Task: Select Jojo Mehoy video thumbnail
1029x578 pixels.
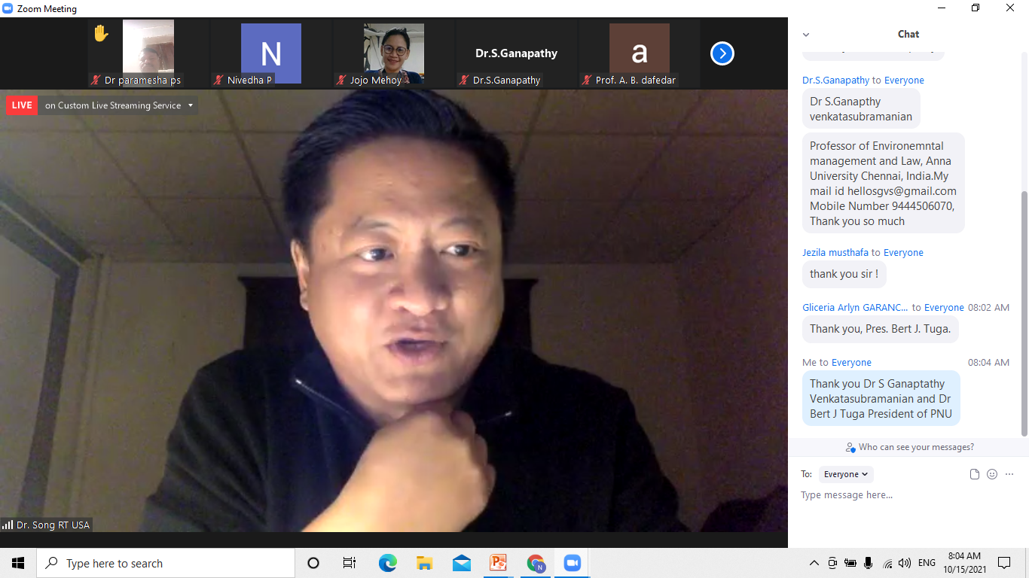Action: pos(394,53)
